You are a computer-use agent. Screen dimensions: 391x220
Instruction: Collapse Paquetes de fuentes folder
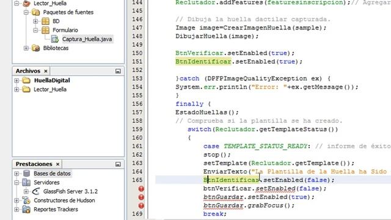coord(26,12)
